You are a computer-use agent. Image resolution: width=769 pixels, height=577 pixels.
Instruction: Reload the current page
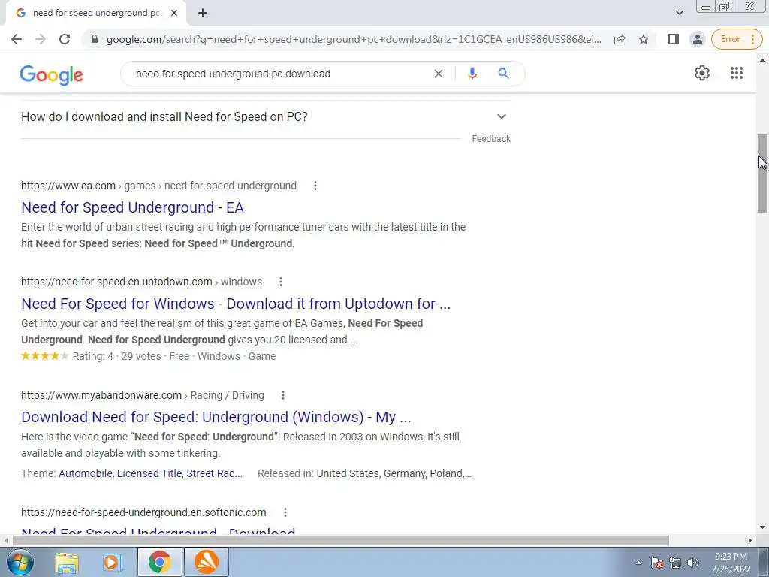[x=65, y=39]
